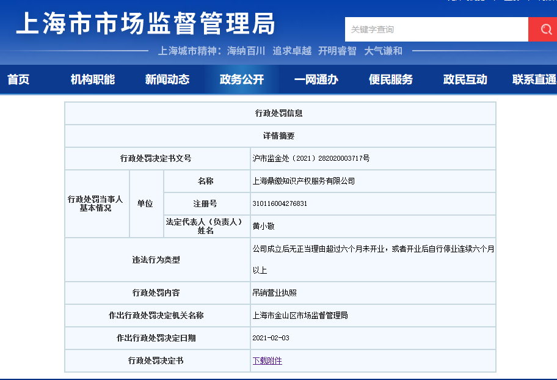Image resolution: width=557 pixels, height=380 pixels.
Task: Open the 首页 navigation item
Action: tap(18, 79)
